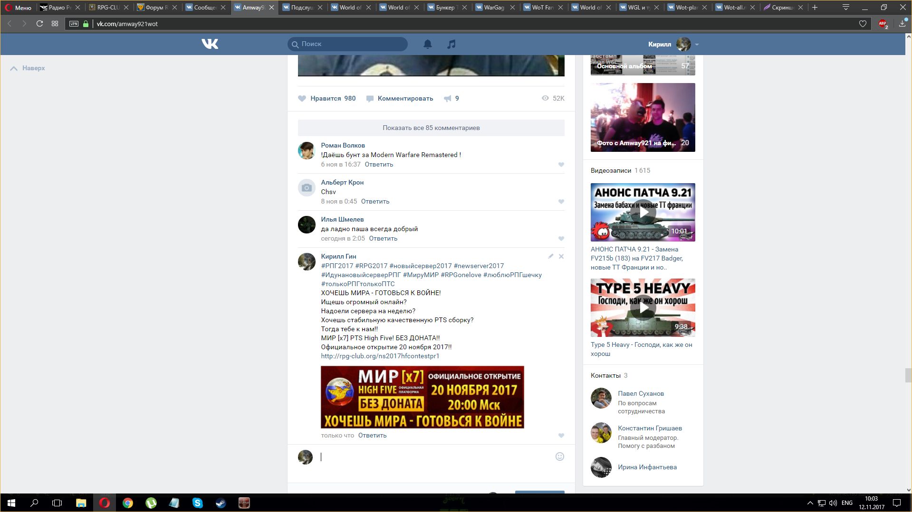Reload the page in the browser toolbar

tap(40, 24)
